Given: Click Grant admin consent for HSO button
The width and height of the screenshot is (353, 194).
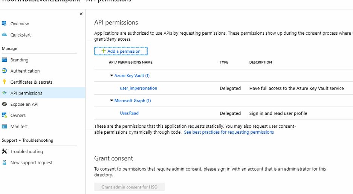Looking at the screenshot, I should click(129, 187).
